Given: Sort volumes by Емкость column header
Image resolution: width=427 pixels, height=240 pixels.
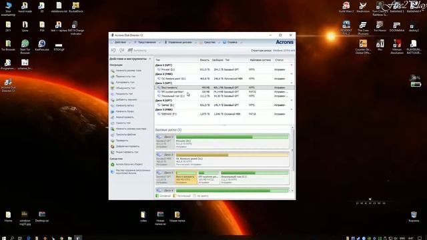Looking at the screenshot, I should (x=205, y=60).
